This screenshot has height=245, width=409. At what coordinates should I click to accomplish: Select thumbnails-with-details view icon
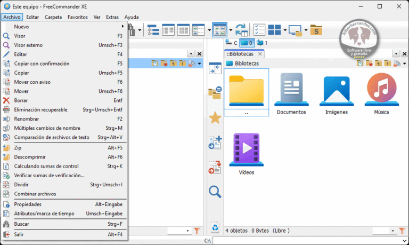tap(199, 30)
